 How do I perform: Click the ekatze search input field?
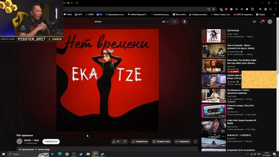(x=127, y=21)
